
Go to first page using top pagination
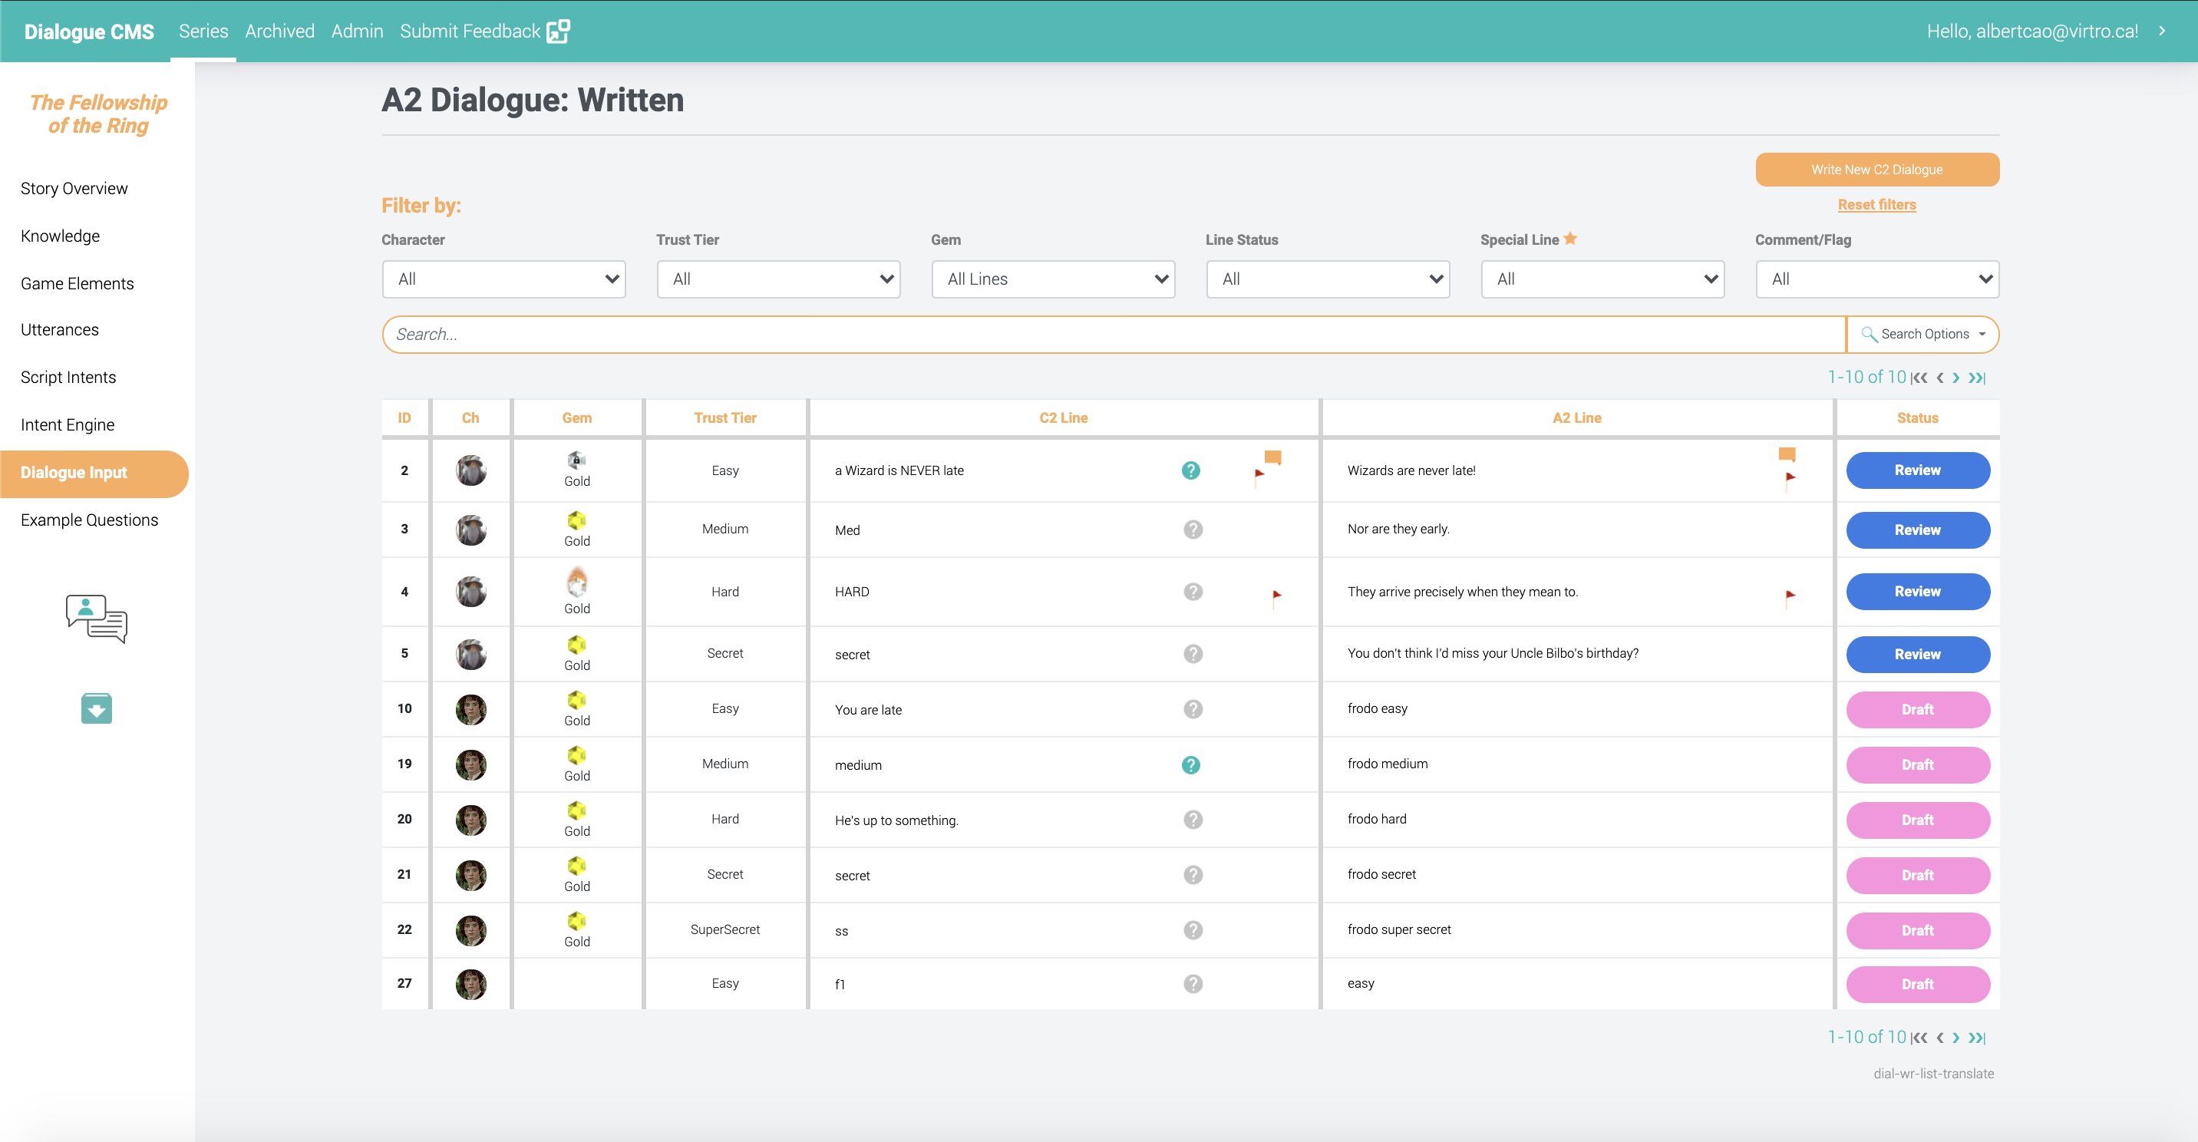point(1919,378)
